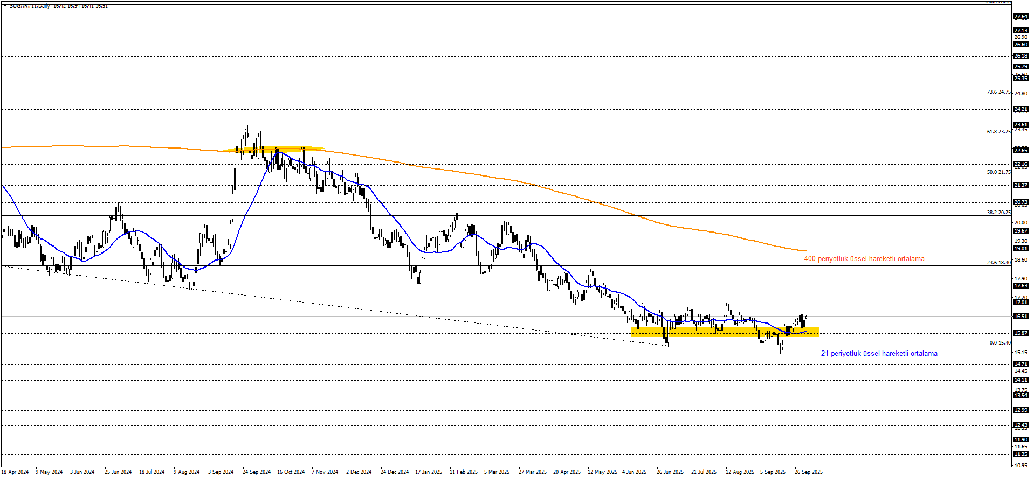Select the blue 21-period EMA text label
The image size is (1033, 478).
coord(879,354)
